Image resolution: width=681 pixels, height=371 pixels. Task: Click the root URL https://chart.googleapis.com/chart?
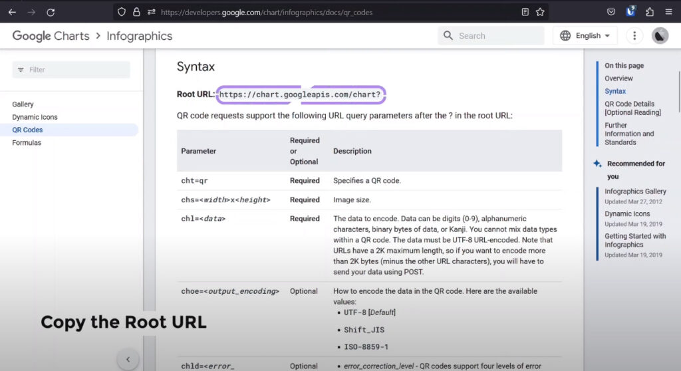[300, 94]
